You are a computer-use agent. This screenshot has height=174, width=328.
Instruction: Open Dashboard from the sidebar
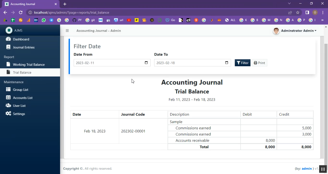(x=21, y=39)
